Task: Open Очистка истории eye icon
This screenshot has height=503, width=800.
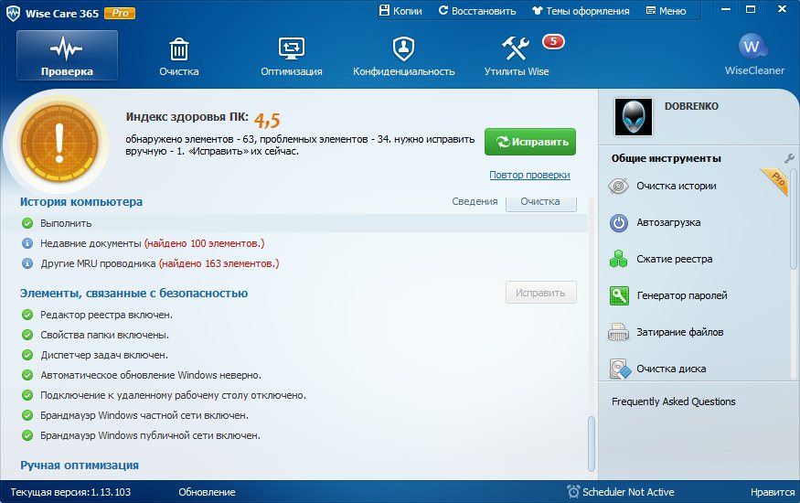Action: (x=618, y=187)
